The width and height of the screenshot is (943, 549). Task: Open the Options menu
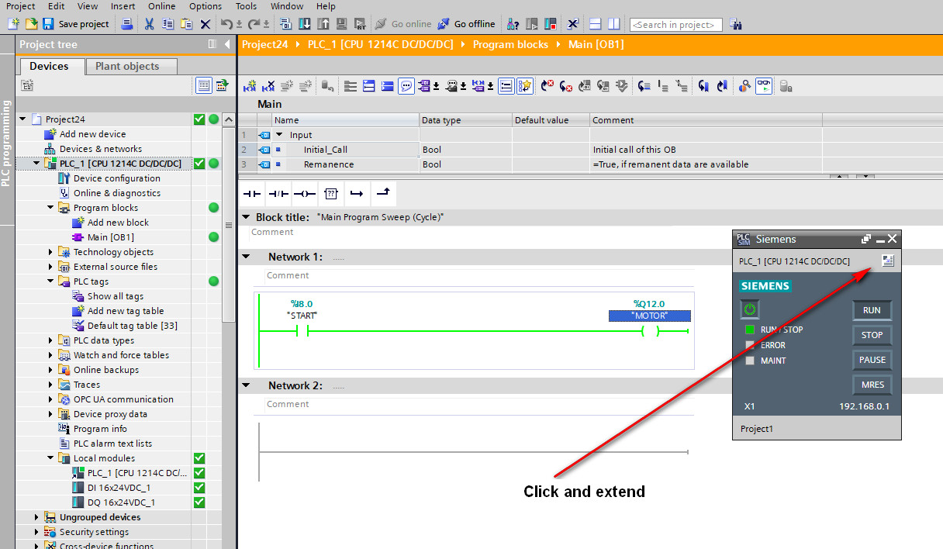click(x=206, y=6)
